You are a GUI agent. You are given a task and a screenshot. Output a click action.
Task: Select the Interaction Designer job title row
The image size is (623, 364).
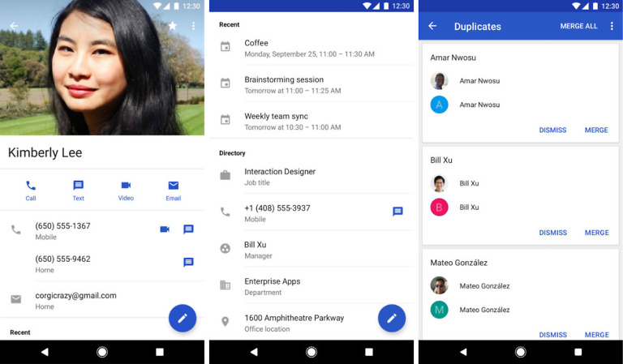point(311,176)
